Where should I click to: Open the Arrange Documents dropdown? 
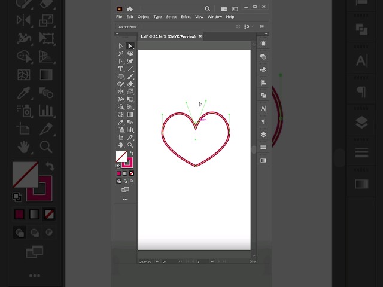click(x=224, y=9)
